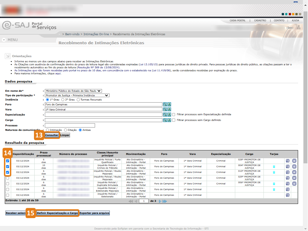View details icon for 028º Promotor row

point(288,161)
